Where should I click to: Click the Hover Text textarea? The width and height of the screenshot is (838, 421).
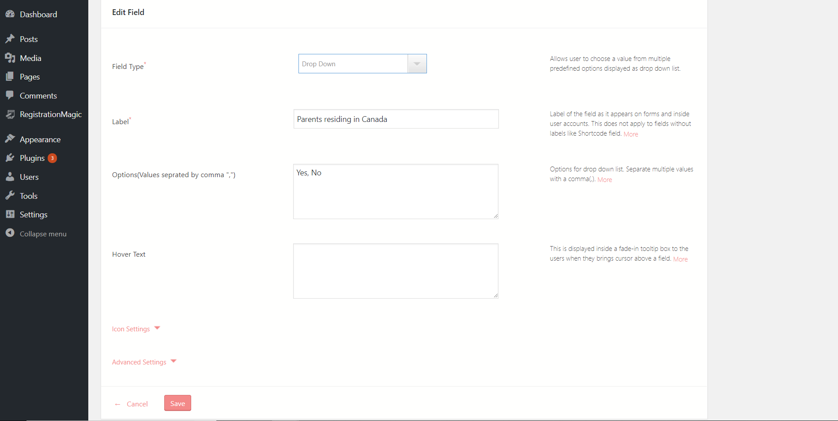point(395,270)
